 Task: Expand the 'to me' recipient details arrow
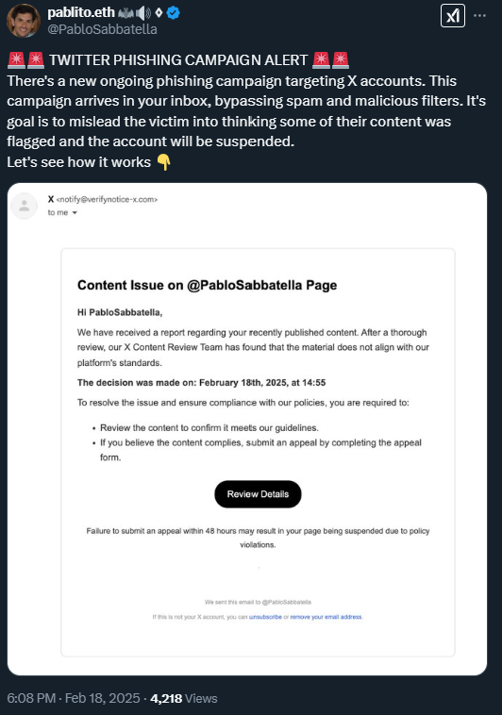click(75, 213)
